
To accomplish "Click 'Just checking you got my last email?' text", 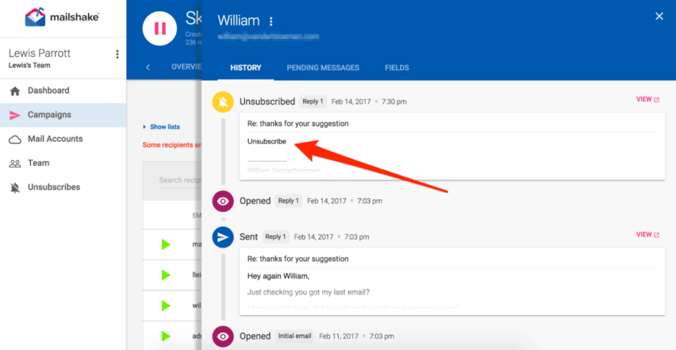I will pos(308,293).
